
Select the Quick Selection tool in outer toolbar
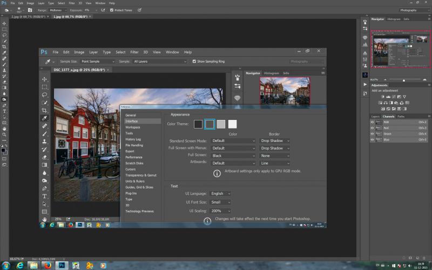coord(4,41)
